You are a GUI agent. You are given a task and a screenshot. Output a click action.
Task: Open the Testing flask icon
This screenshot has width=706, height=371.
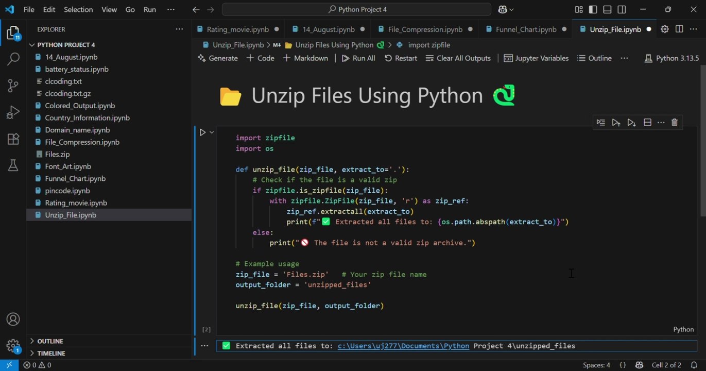click(13, 165)
